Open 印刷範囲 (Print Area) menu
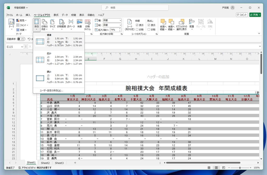The image size is (267, 175). [x=62, y=25]
